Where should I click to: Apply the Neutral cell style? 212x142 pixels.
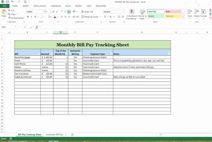click(x=173, y=16)
